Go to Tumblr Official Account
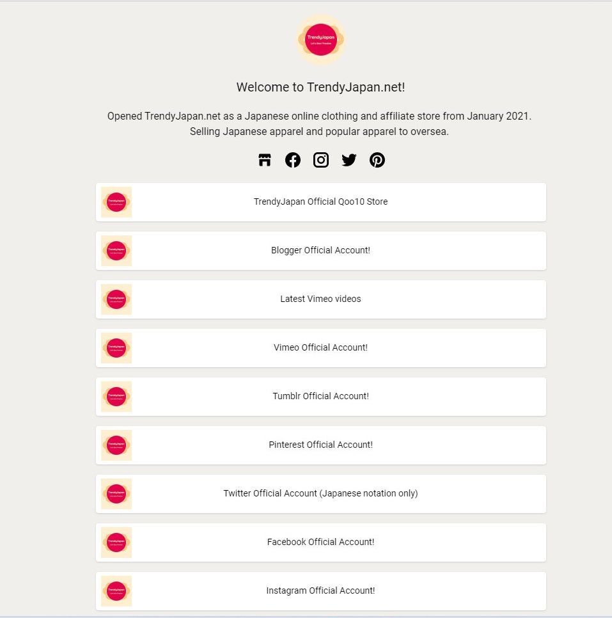The width and height of the screenshot is (612, 618). click(x=320, y=397)
